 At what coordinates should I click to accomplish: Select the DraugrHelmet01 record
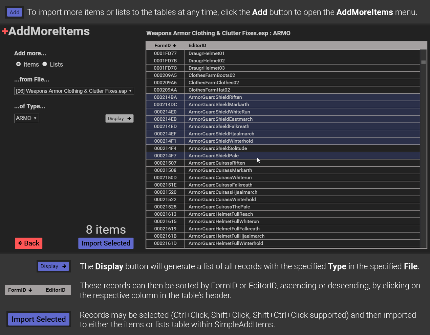click(207, 53)
